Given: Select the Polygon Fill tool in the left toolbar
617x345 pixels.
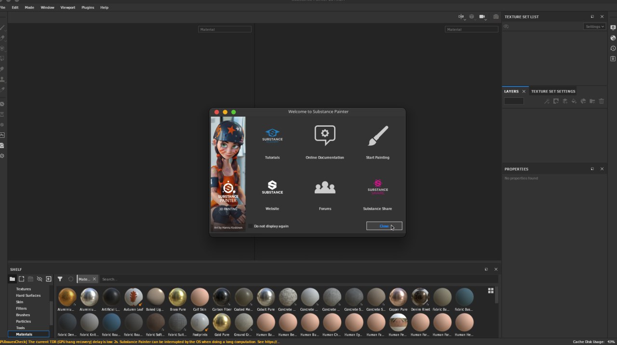Looking at the screenshot, I should coord(2,58).
